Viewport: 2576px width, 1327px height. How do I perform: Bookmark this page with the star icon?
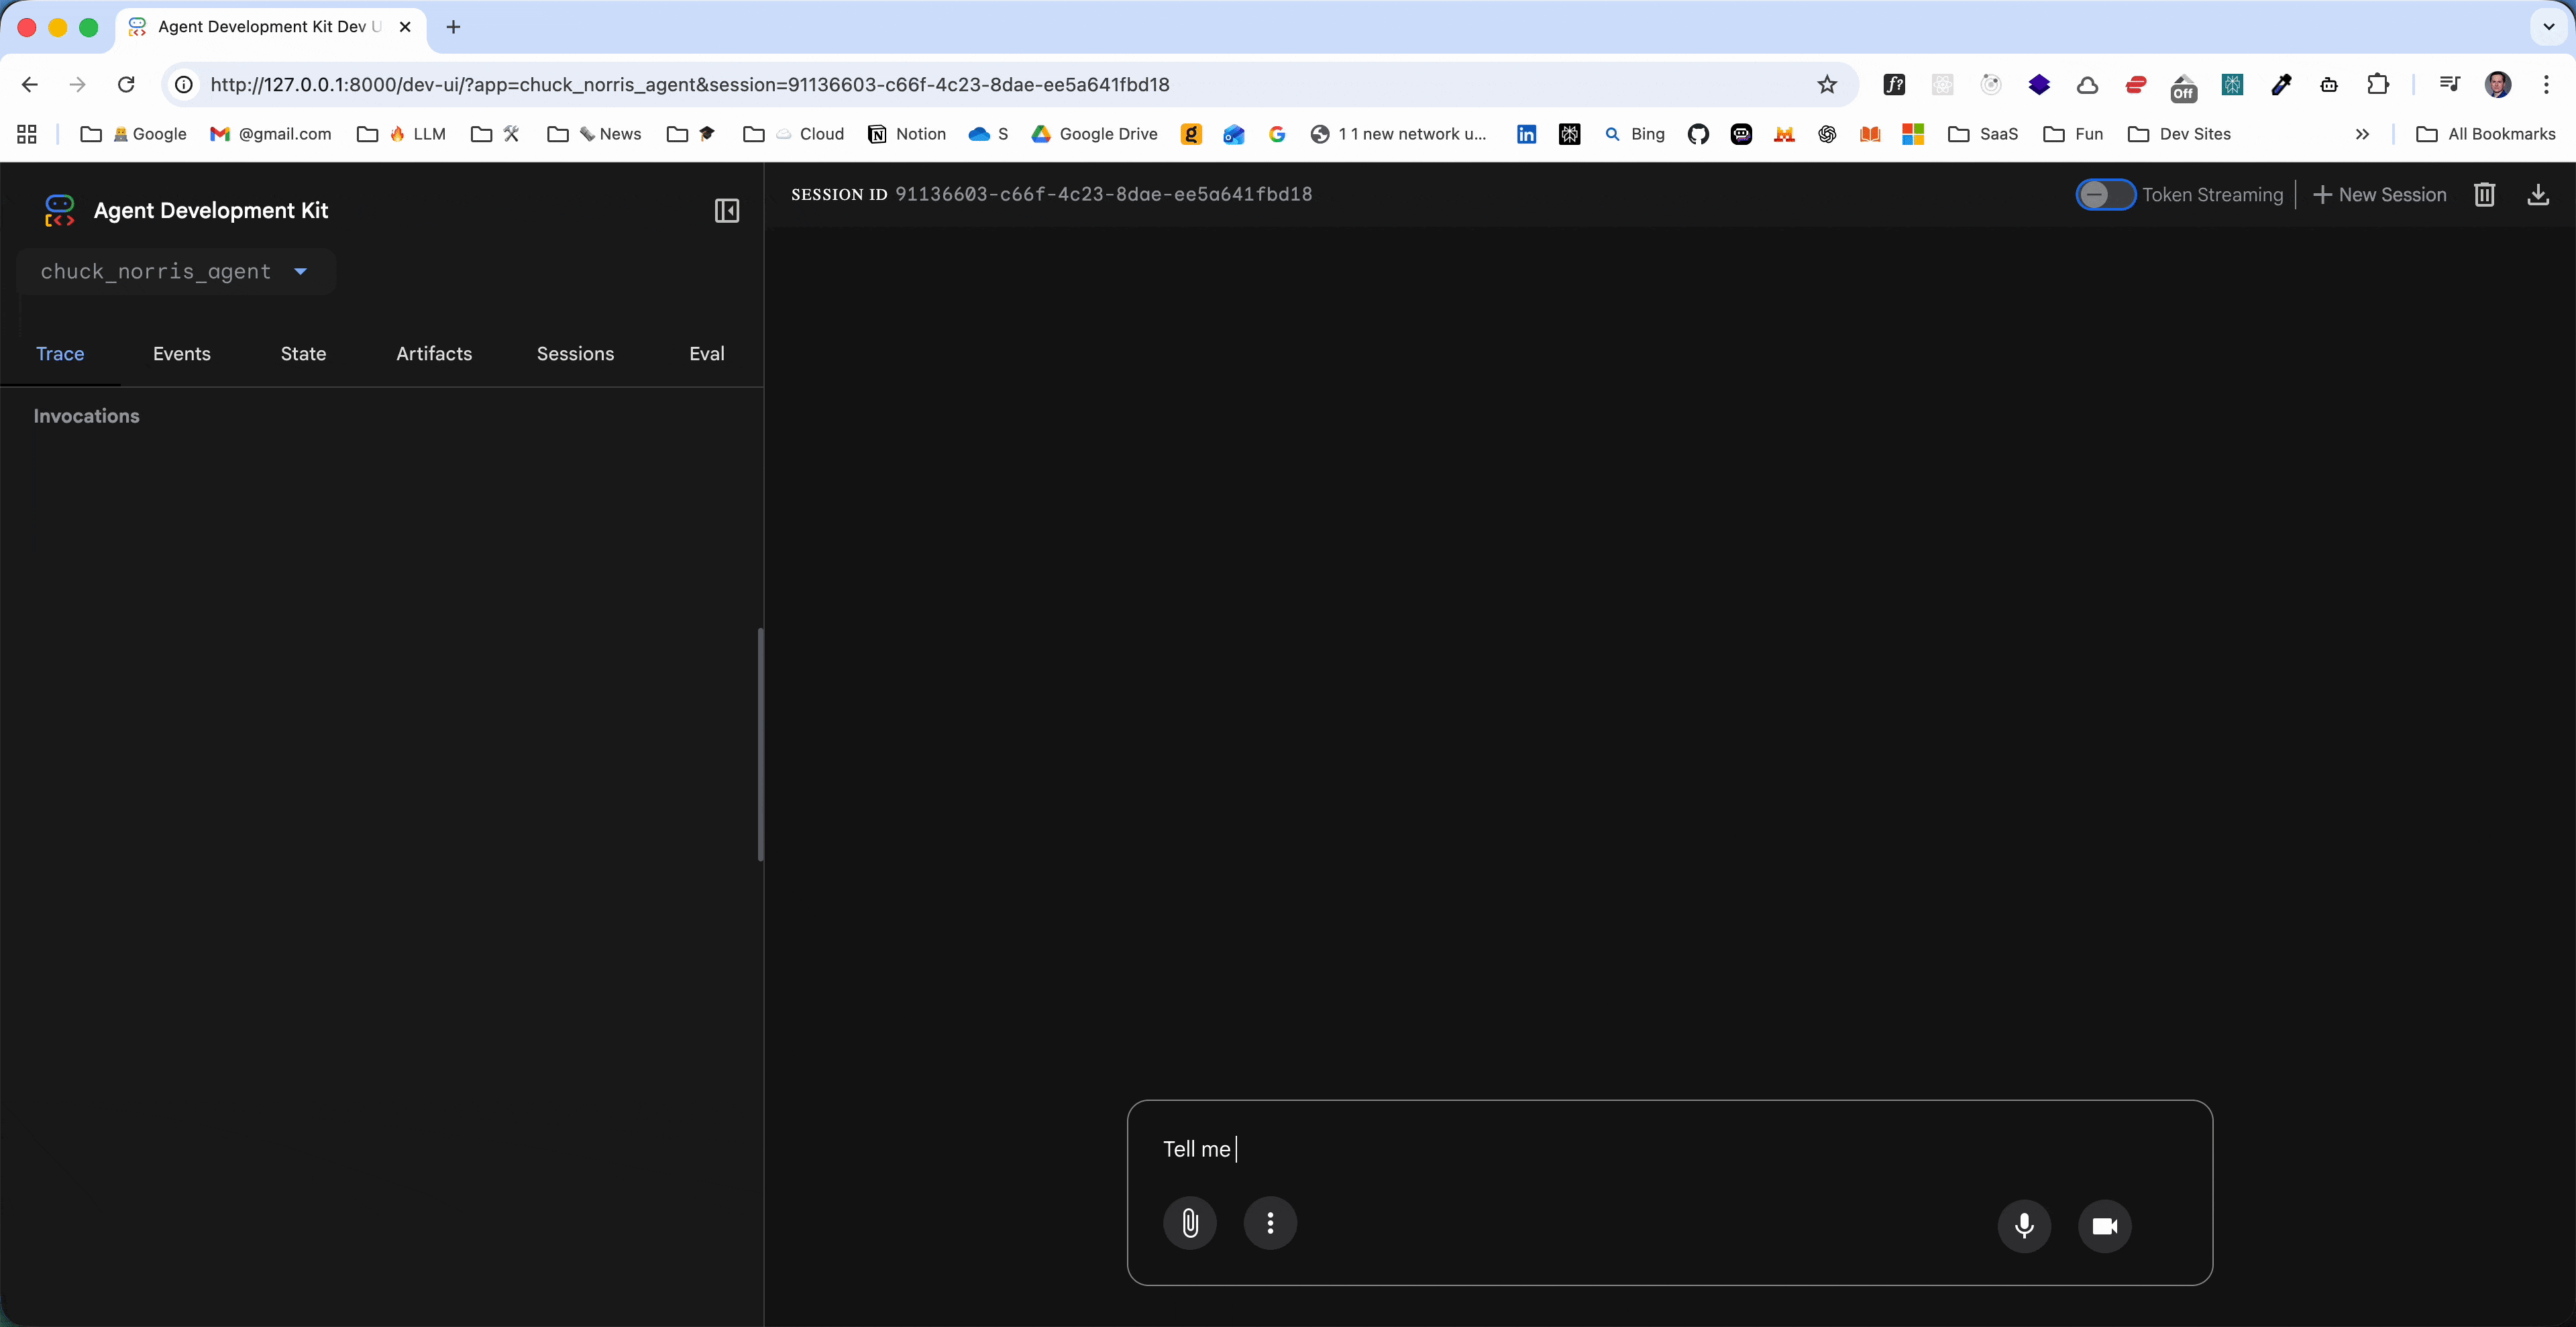1827,84
